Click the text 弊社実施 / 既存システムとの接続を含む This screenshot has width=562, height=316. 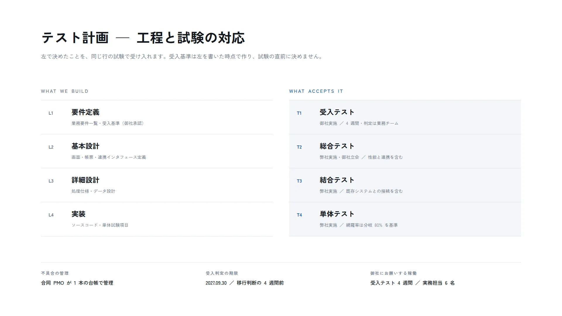point(361,191)
